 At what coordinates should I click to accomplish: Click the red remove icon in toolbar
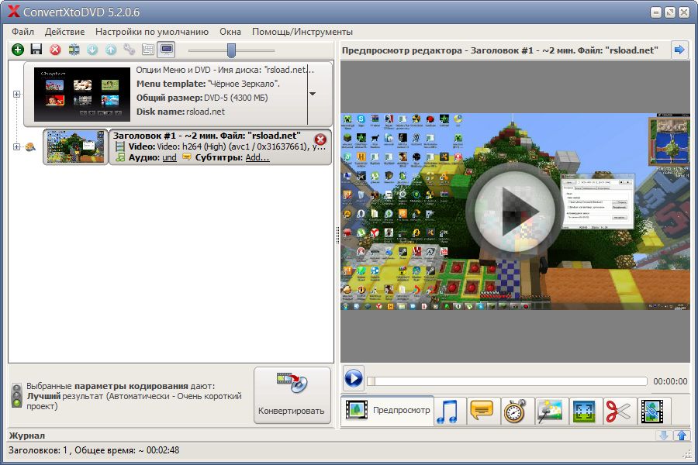pos(55,50)
